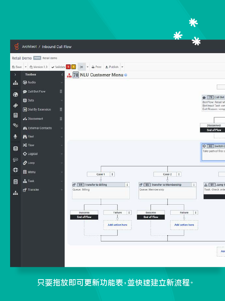
Task: Click the Version 1.0 toolbar button
Action: click(39, 67)
